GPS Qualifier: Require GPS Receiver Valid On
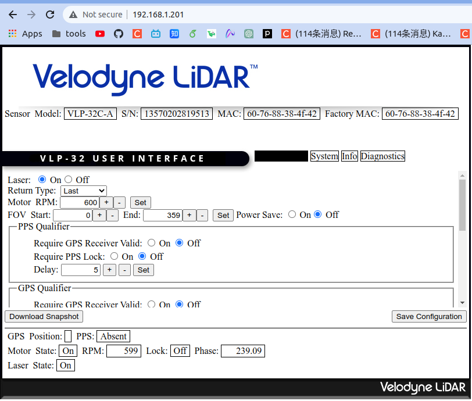This screenshot has width=472, height=401. 151,304
